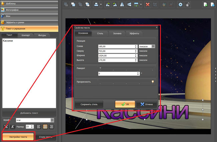Screen dimensions: 217x142
Task: Open the Фотографии section
Action: click(x=29, y=10)
